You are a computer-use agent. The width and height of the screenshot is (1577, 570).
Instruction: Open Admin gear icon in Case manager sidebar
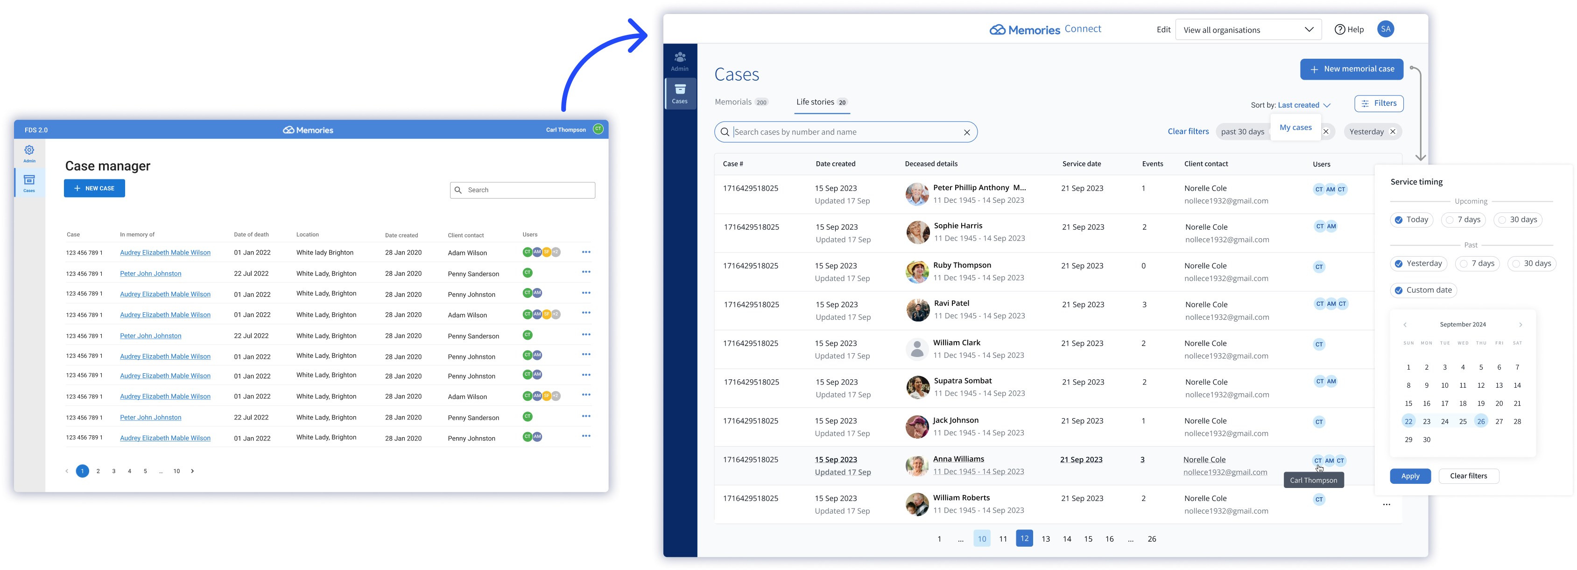point(29,150)
